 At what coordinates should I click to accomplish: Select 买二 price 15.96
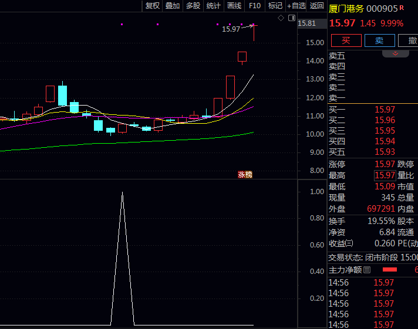(385, 120)
